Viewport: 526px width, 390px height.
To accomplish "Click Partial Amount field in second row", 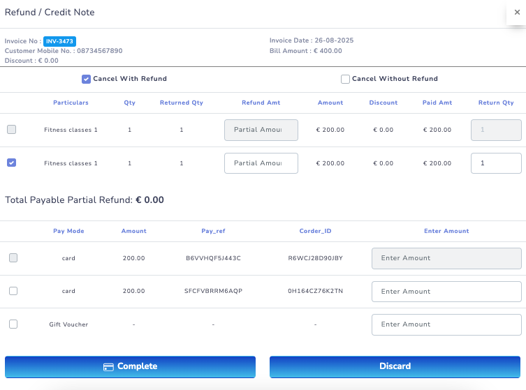I will [261, 163].
